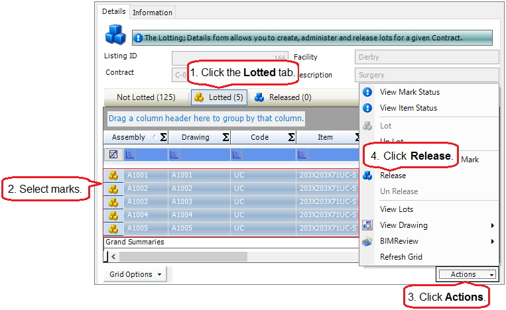
Task: Open the Released (0) tab
Action: click(283, 97)
